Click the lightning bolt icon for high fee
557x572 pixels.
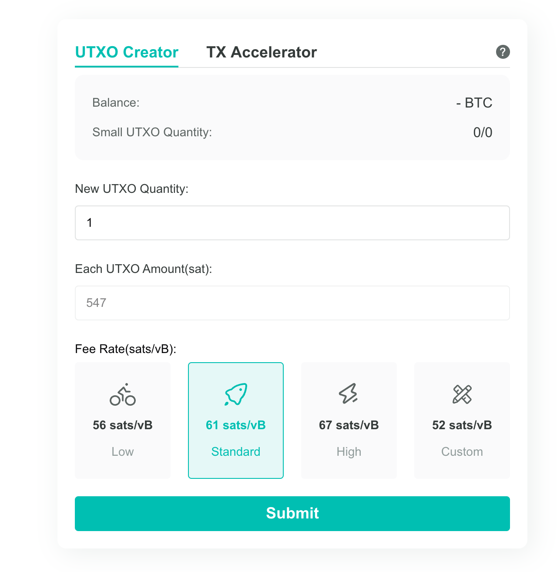click(349, 394)
